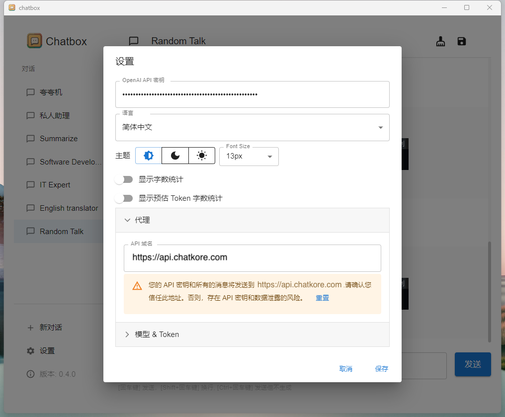505x417 pixels.
Task: Click the Chatbox logo icon
Action: click(34, 41)
